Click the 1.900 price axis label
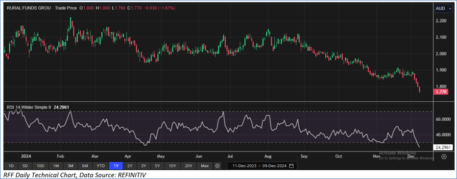This screenshot has height=179, width=457. coord(441,70)
